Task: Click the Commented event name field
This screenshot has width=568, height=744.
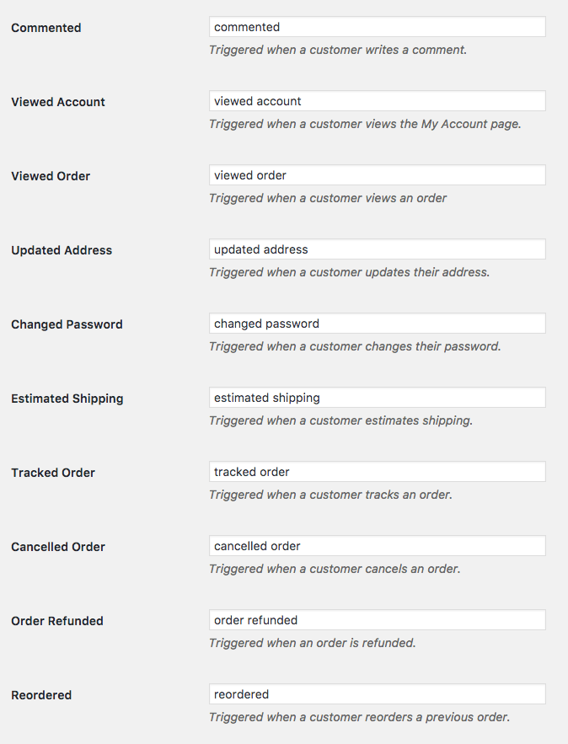Action: [378, 27]
